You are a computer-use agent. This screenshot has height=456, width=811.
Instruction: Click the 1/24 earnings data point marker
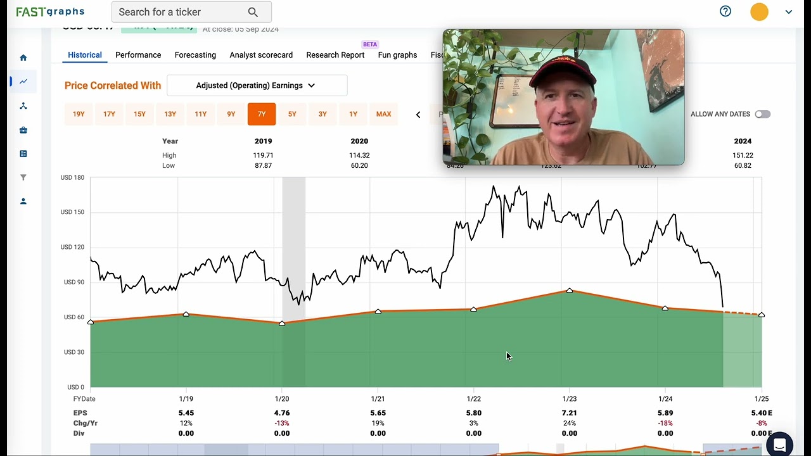pos(665,308)
